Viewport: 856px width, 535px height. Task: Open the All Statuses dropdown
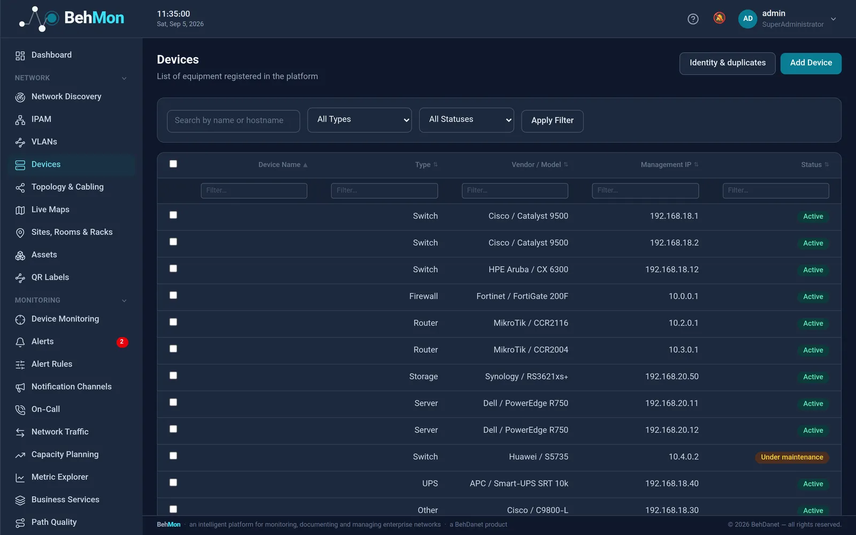(467, 120)
